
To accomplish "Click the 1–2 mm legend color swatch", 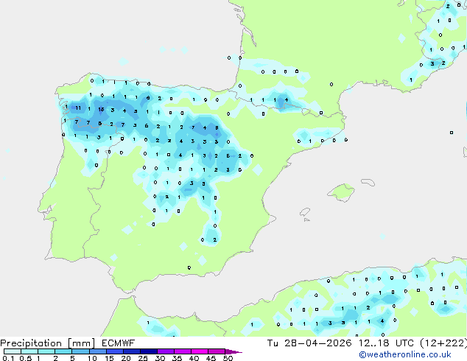I will (x=46, y=351).
